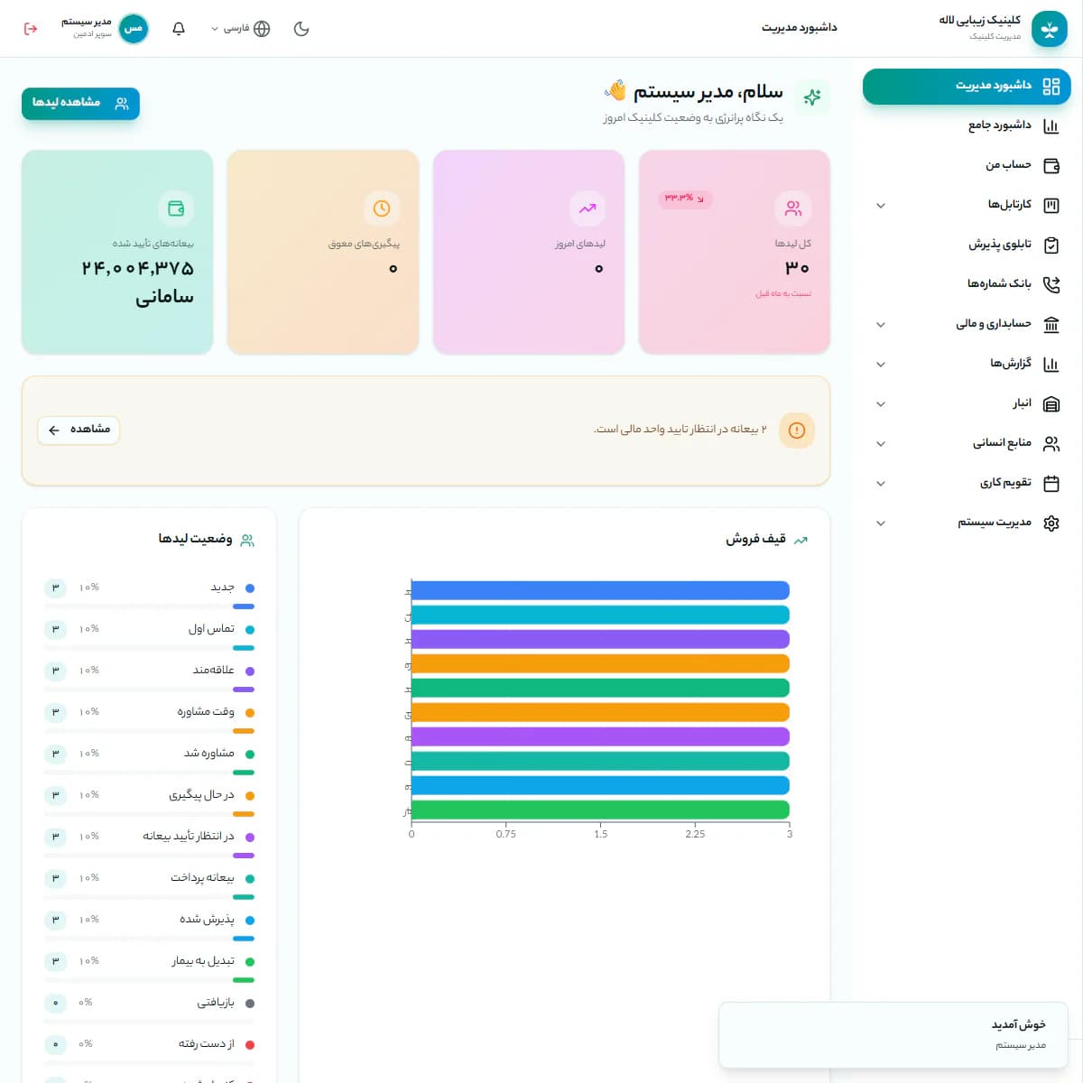Expand the حسابداری و مالی chevron
The height and width of the screenshot is (1083, 1083).
(x=881, y=325)
